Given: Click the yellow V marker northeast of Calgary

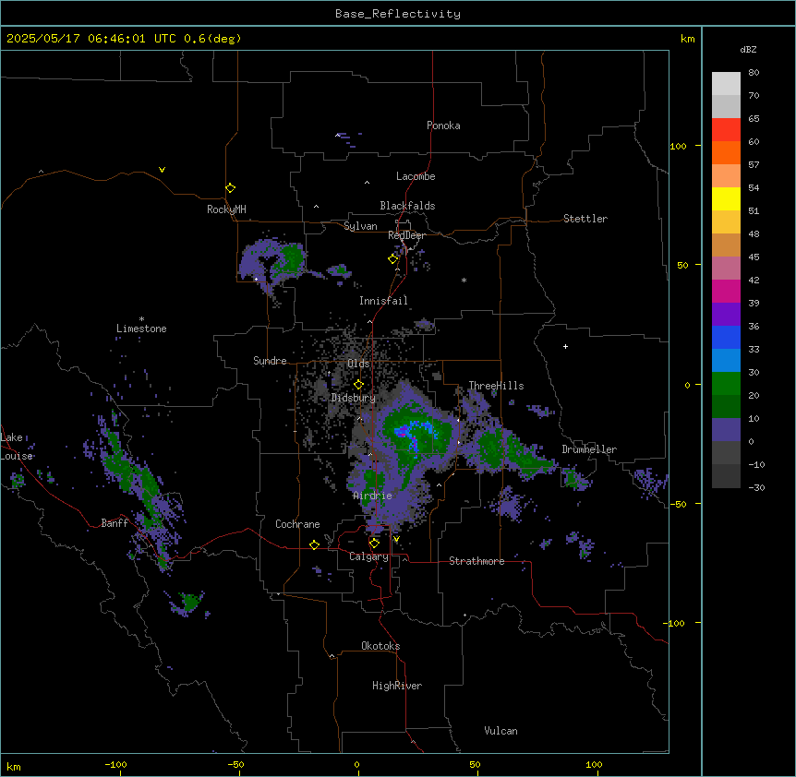Looking at the screenshot, I should point(396,539).
